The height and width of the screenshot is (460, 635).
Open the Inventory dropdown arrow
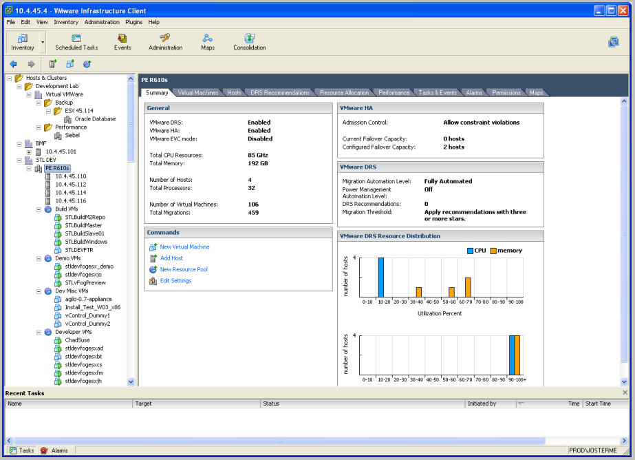[43, 42]
